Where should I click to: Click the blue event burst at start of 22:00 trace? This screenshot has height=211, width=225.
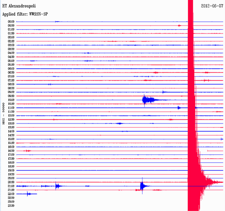(x=29, y=194)
